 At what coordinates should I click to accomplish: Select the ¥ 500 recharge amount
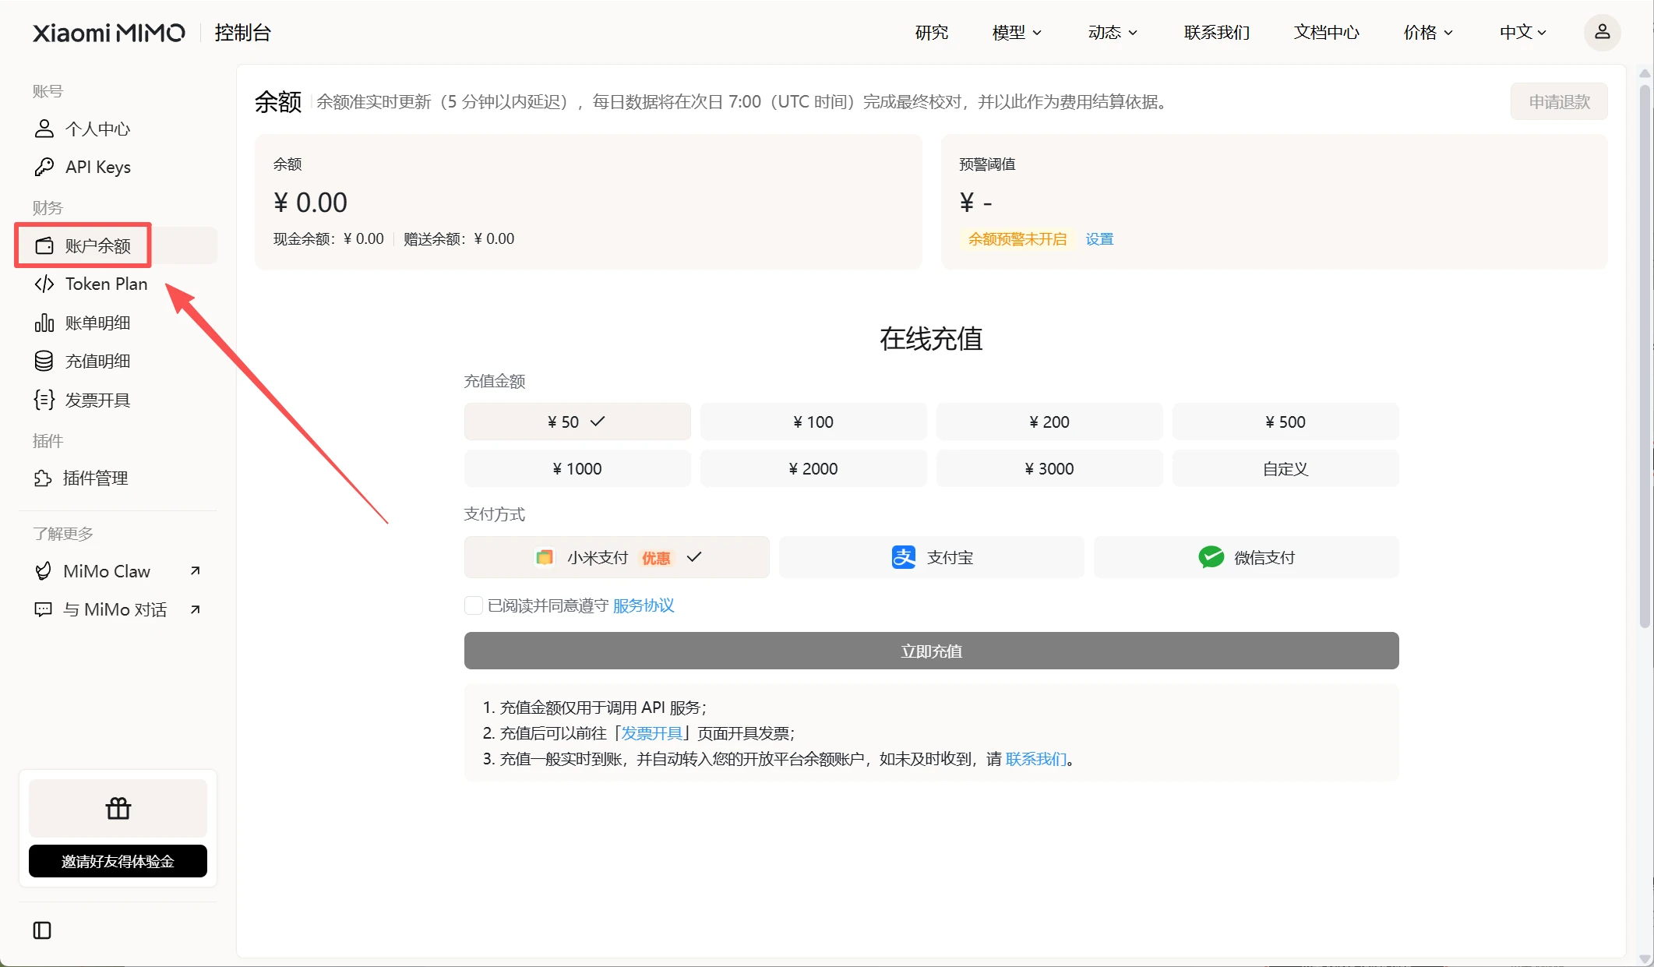1285,422
